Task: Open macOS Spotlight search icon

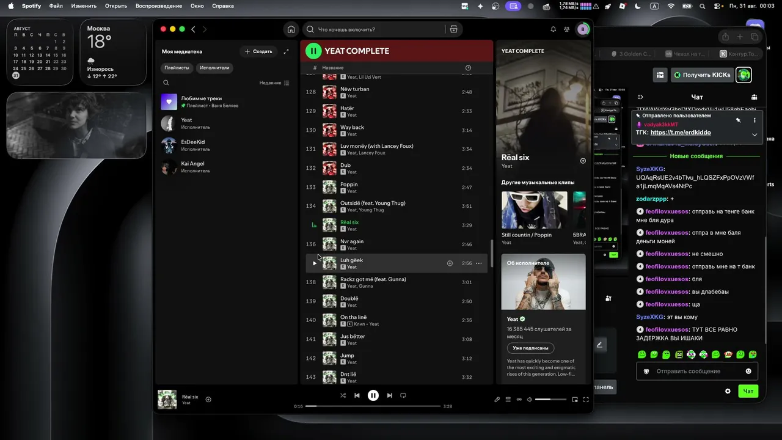Action: [x=702, y=6]
